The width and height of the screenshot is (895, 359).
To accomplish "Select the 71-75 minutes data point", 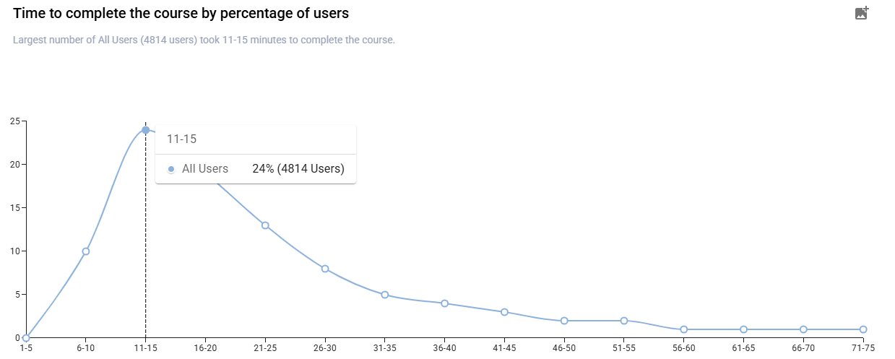I will 863,329.
